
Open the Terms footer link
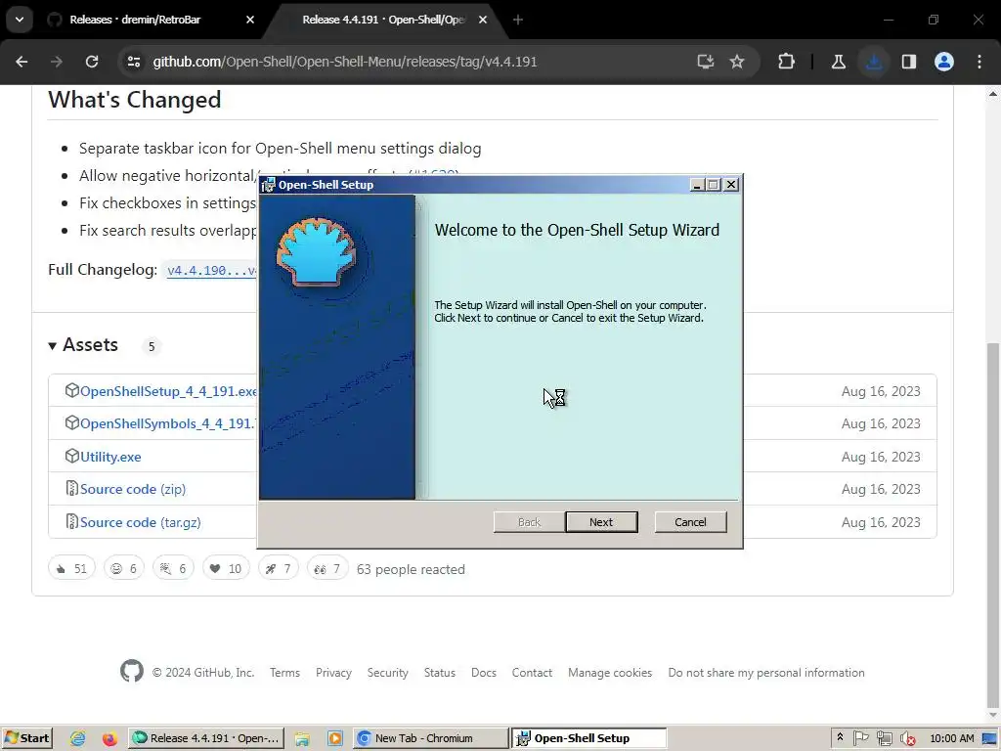pos(284,673)
